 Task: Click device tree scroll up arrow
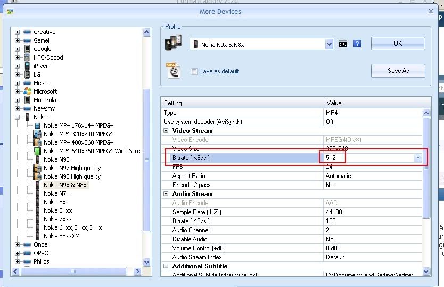click(x=147, y=32)
